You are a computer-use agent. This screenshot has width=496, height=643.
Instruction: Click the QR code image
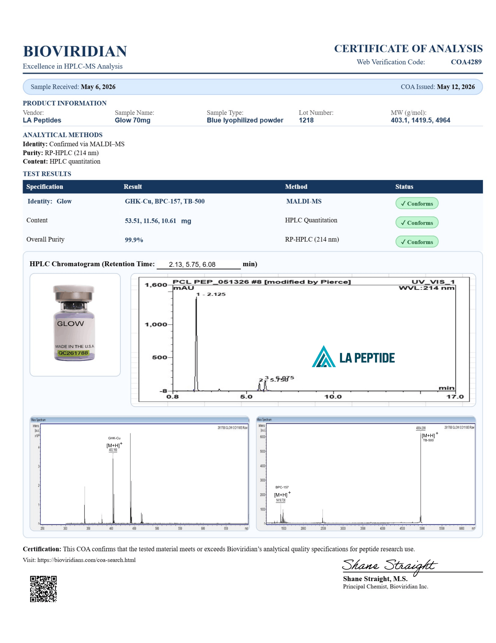(43, 589)
